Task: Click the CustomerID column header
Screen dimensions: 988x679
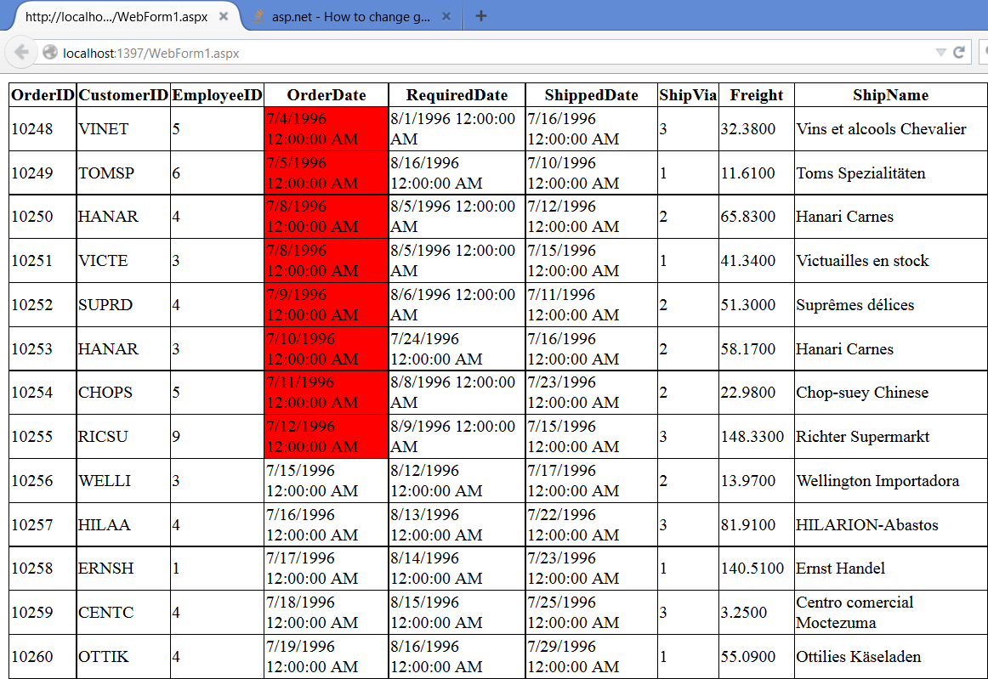Action: coord(123,95)
